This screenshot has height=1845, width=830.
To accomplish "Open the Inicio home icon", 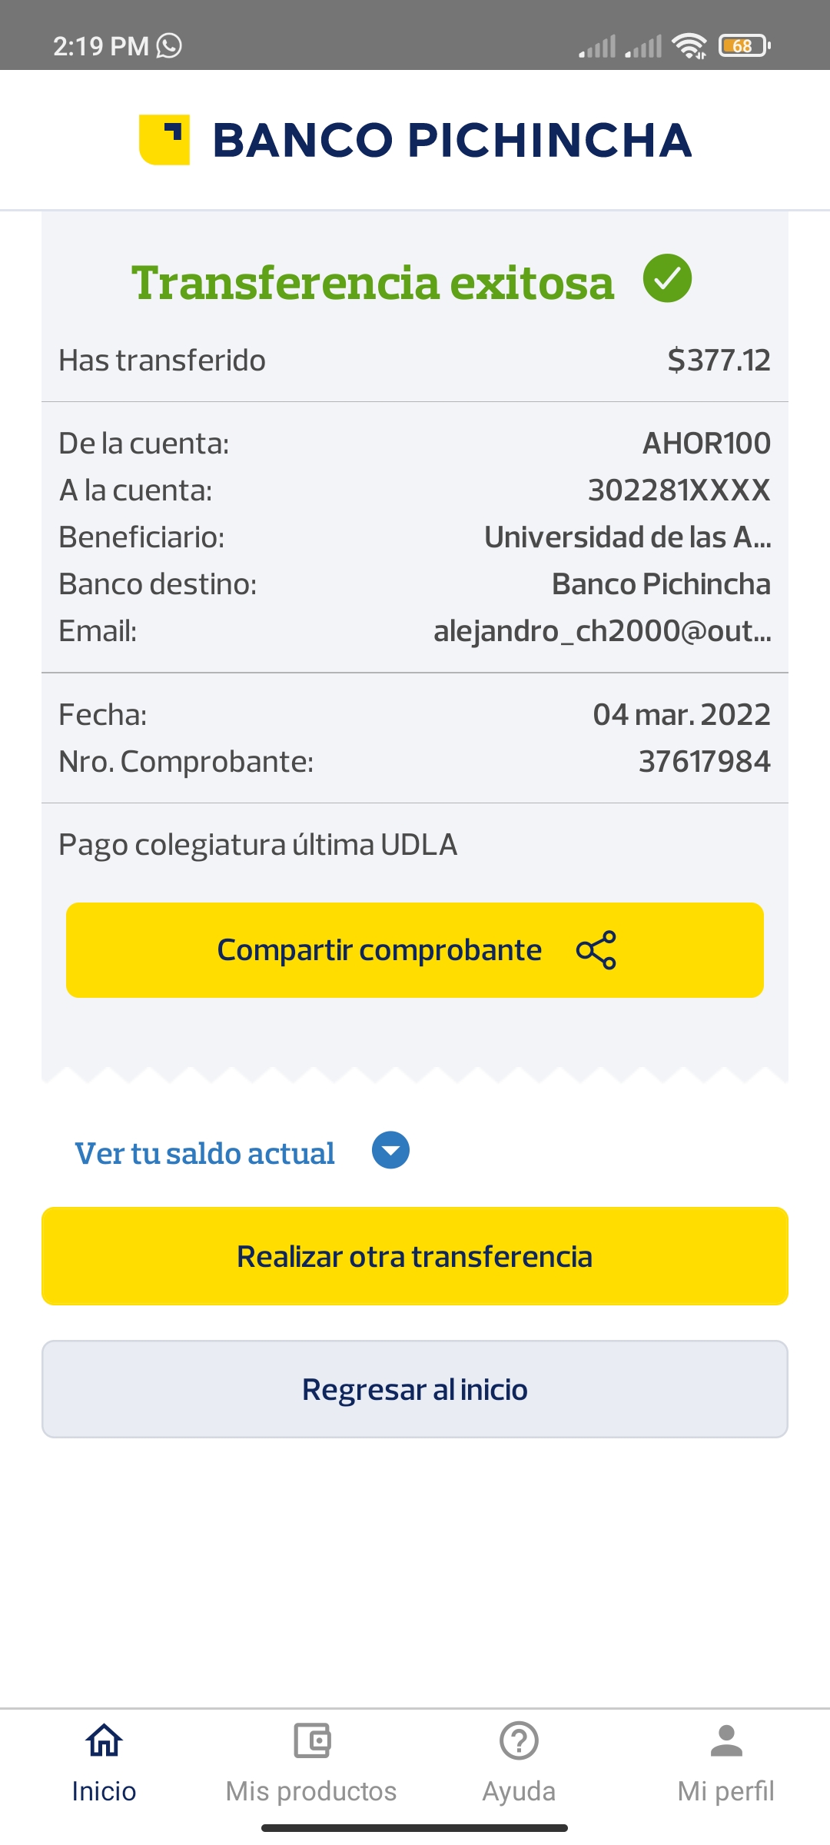I will tap(104, 1740).
